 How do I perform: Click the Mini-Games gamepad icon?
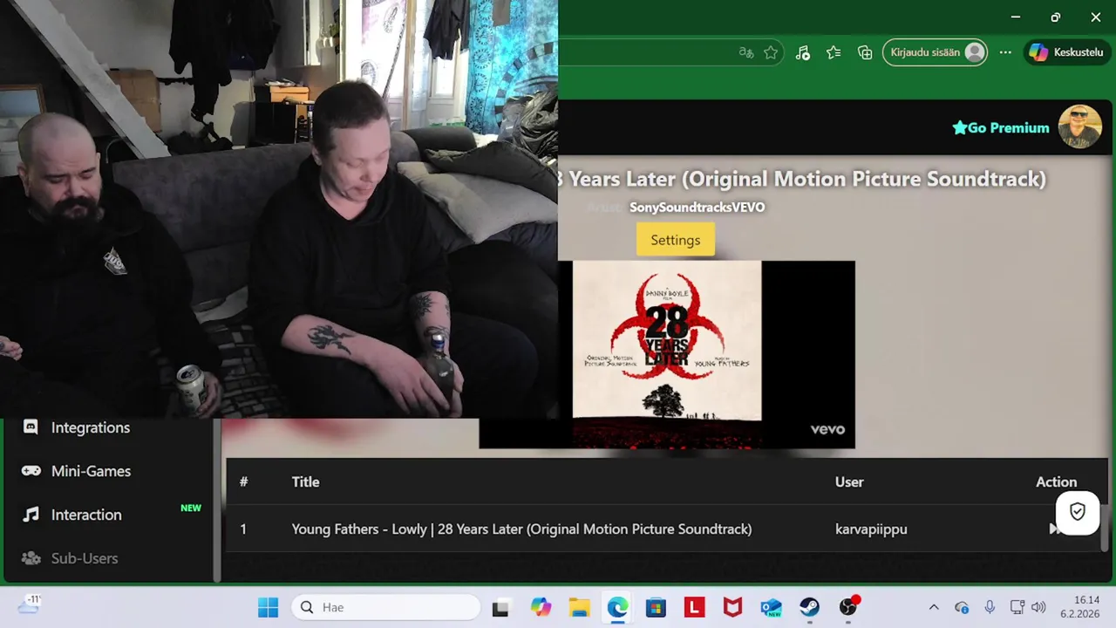click(x=31, y=471)
